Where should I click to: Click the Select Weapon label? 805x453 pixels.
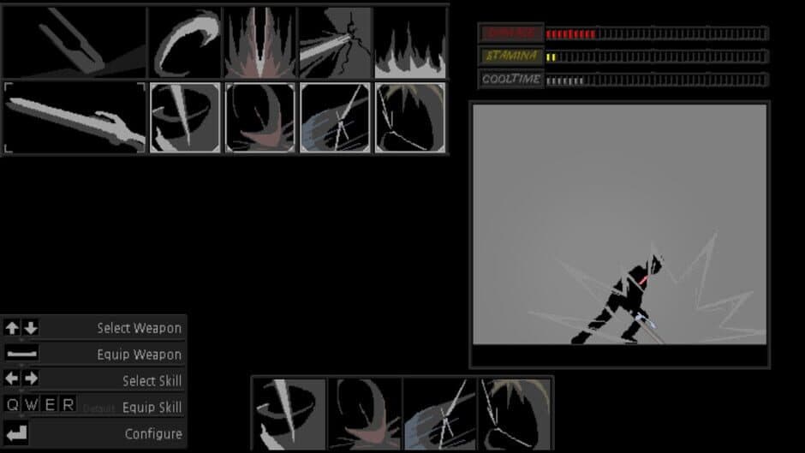[x=139, y=328]
